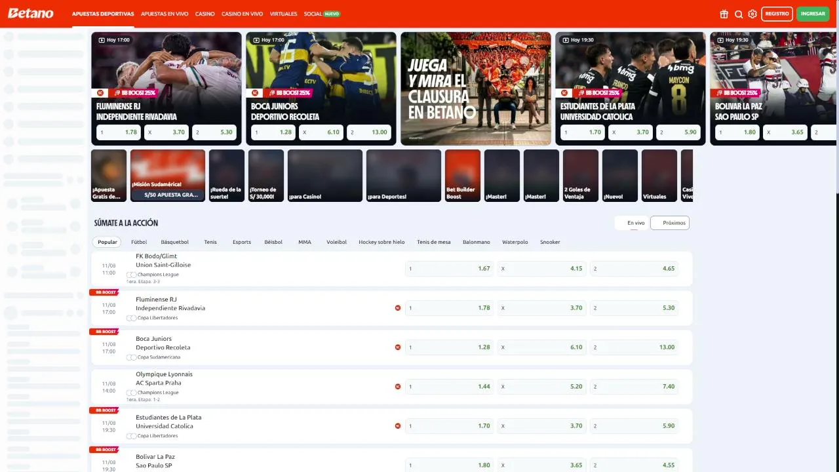Click the Registro button
Screen dimensions: 839x472
[777, 14]
